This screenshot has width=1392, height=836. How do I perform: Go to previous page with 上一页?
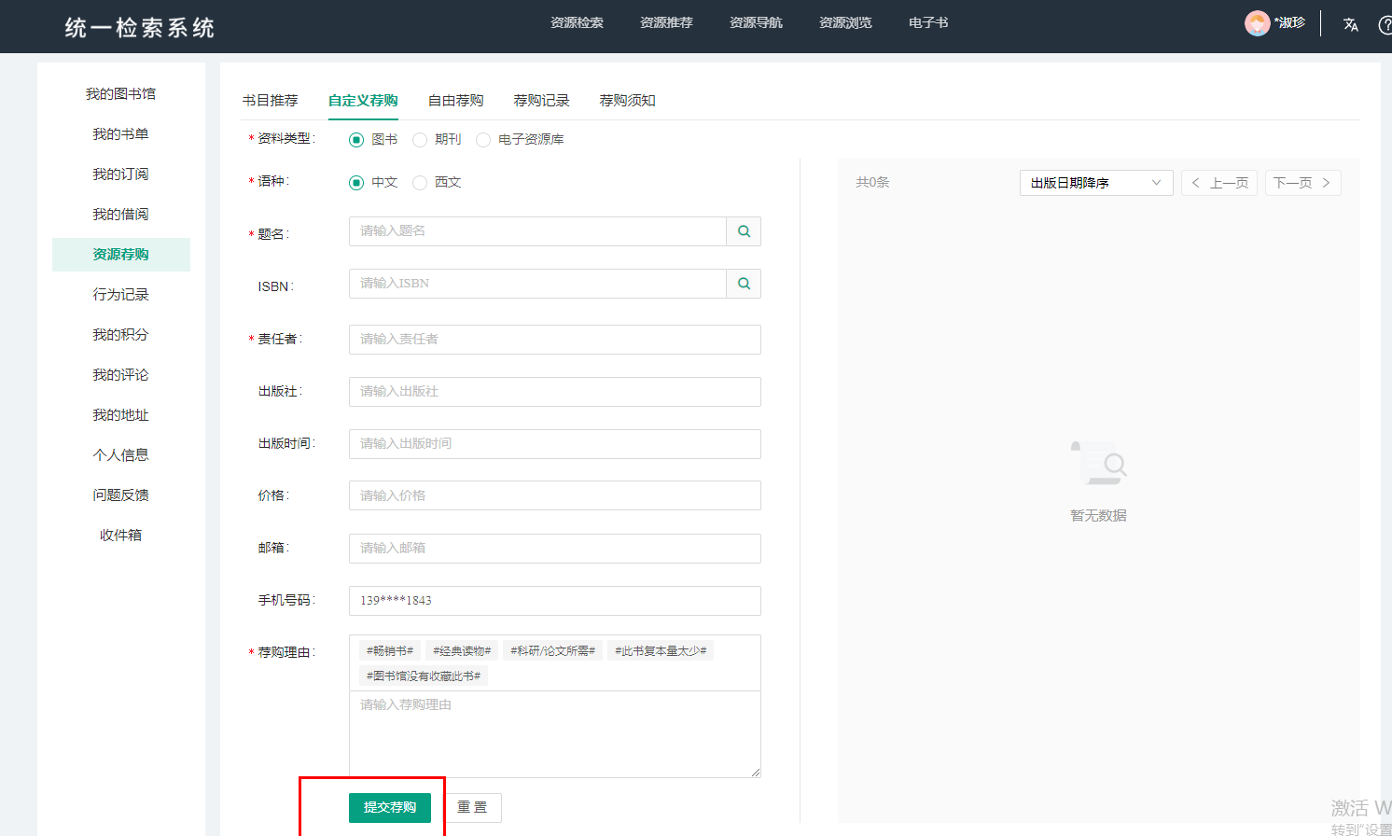1218,183
